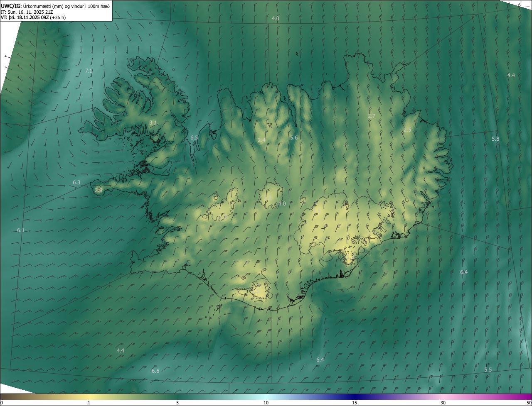The image size is (532, 406).
Task: Click the 5.8 value label
Action: click(x=495, y=139)
